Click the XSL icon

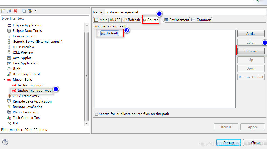point(9,123)
